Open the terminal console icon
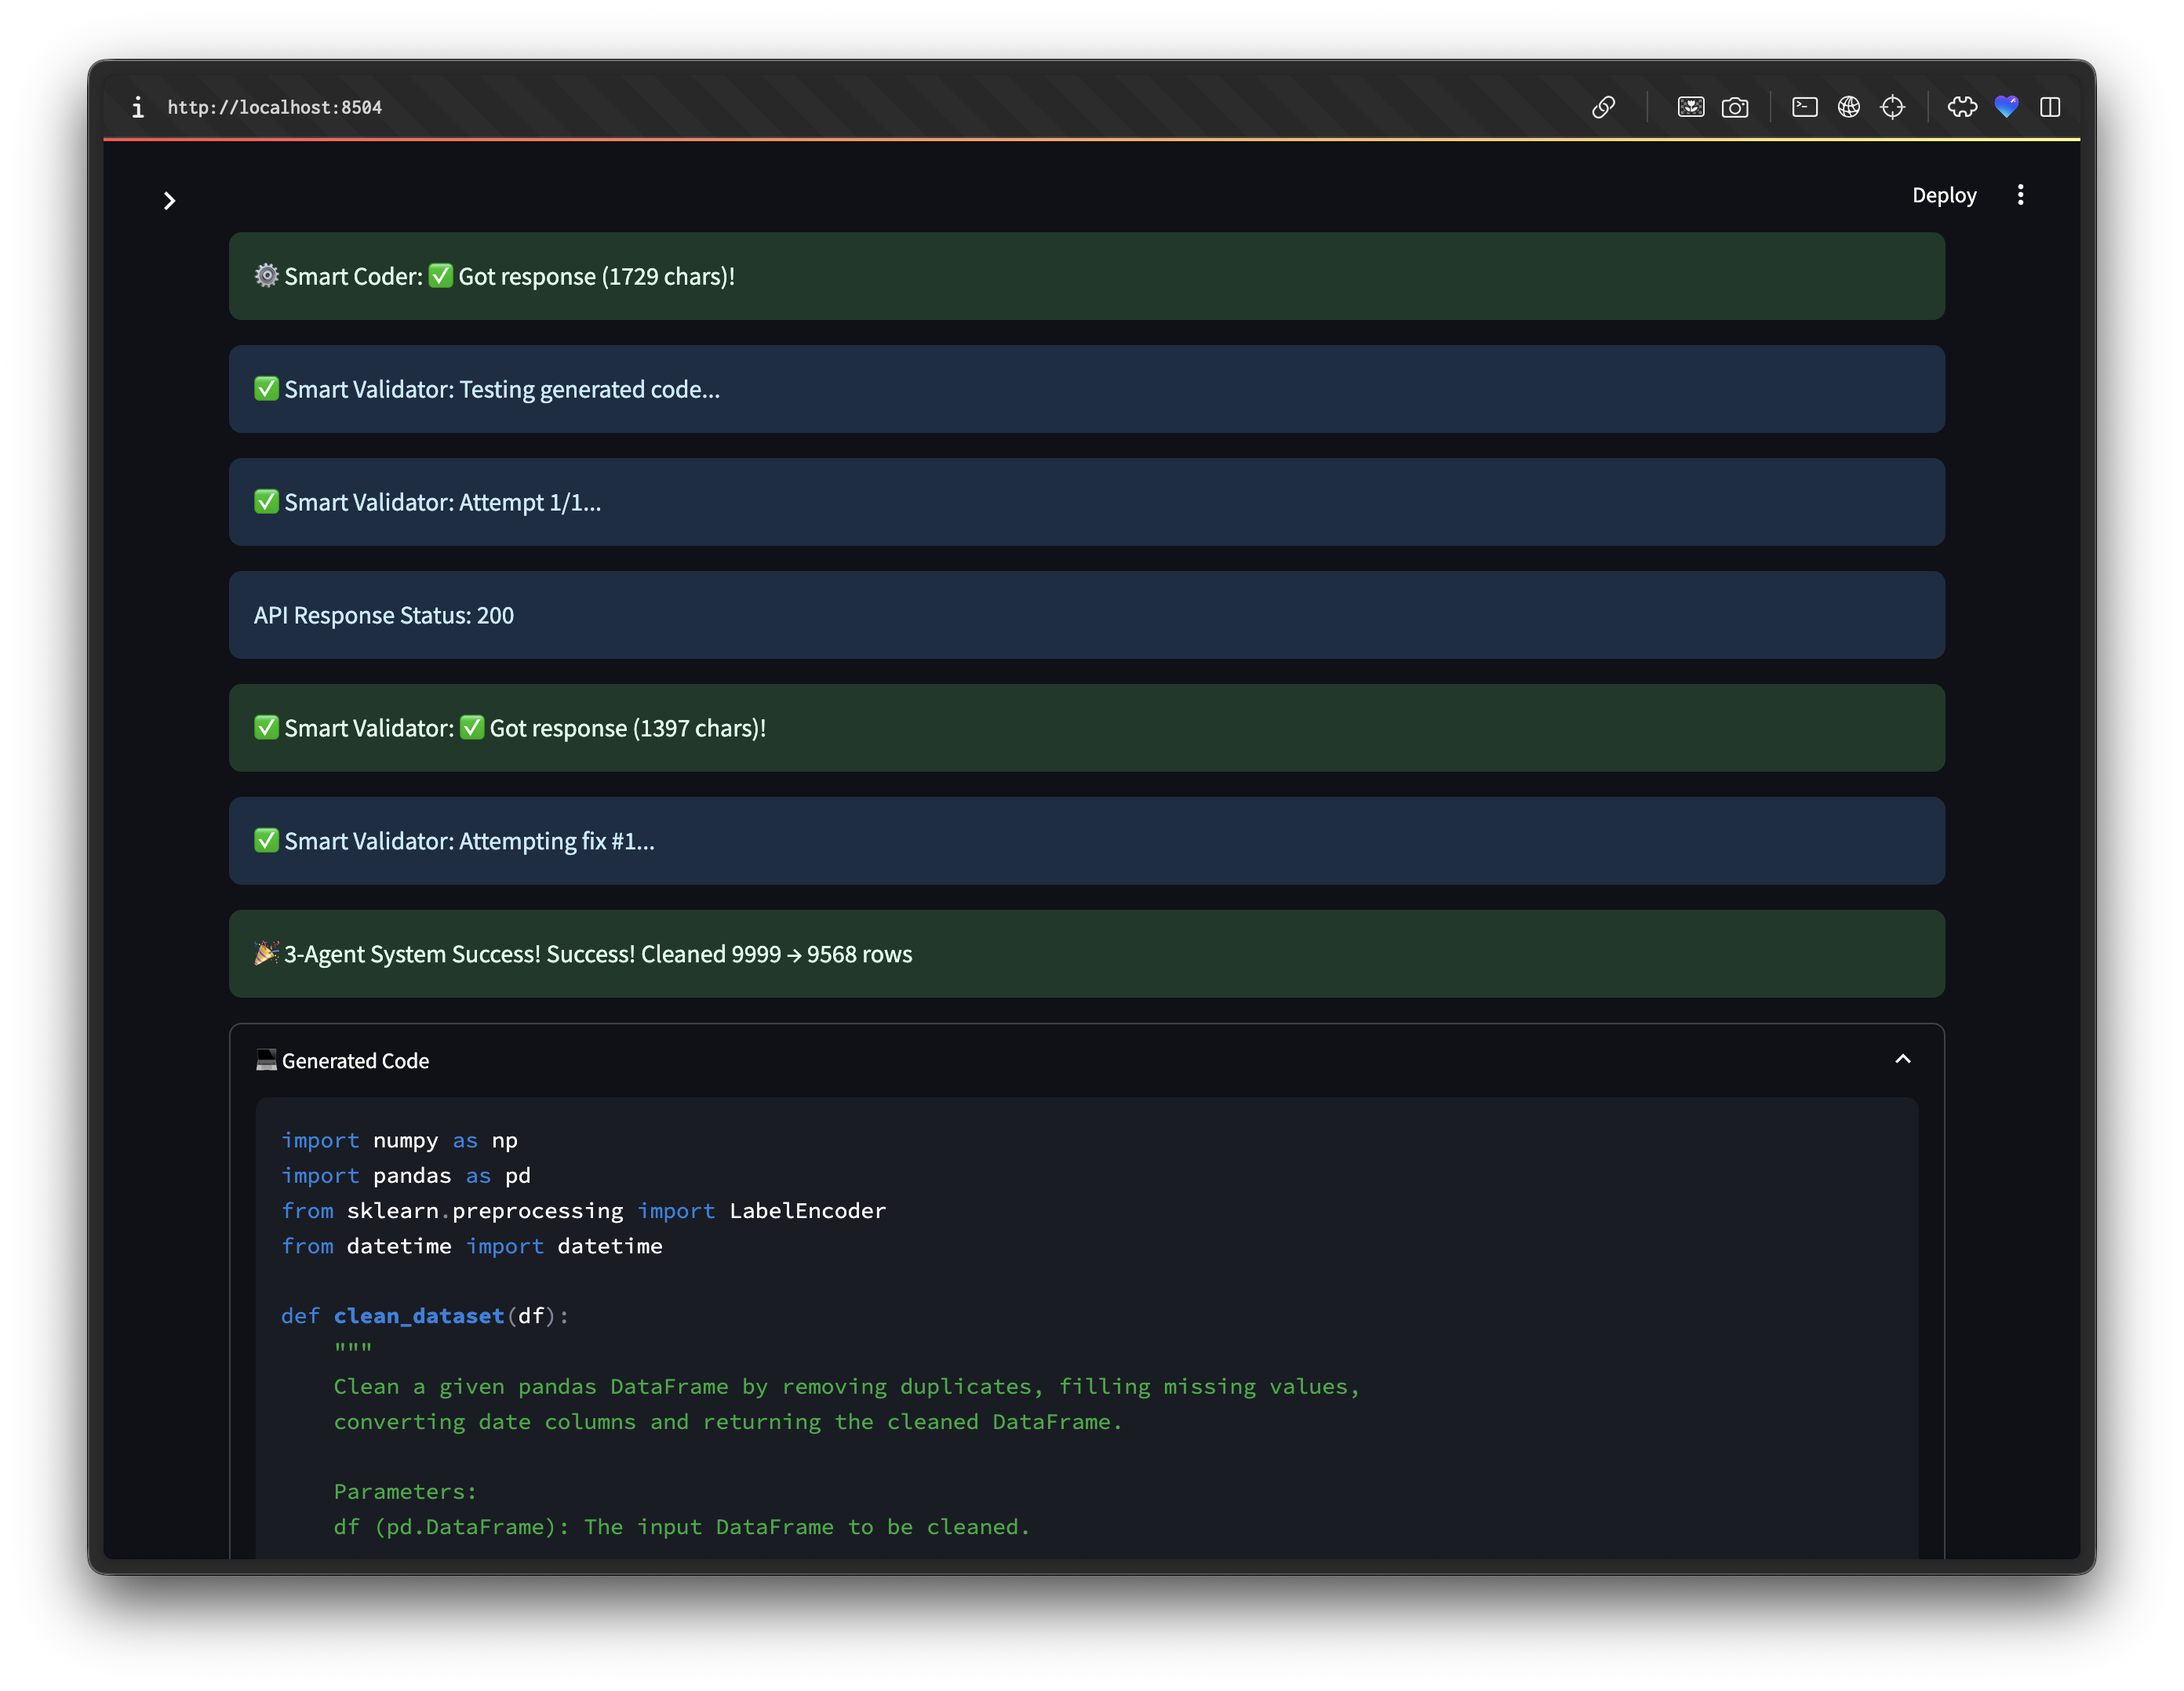 (1804, 107)
